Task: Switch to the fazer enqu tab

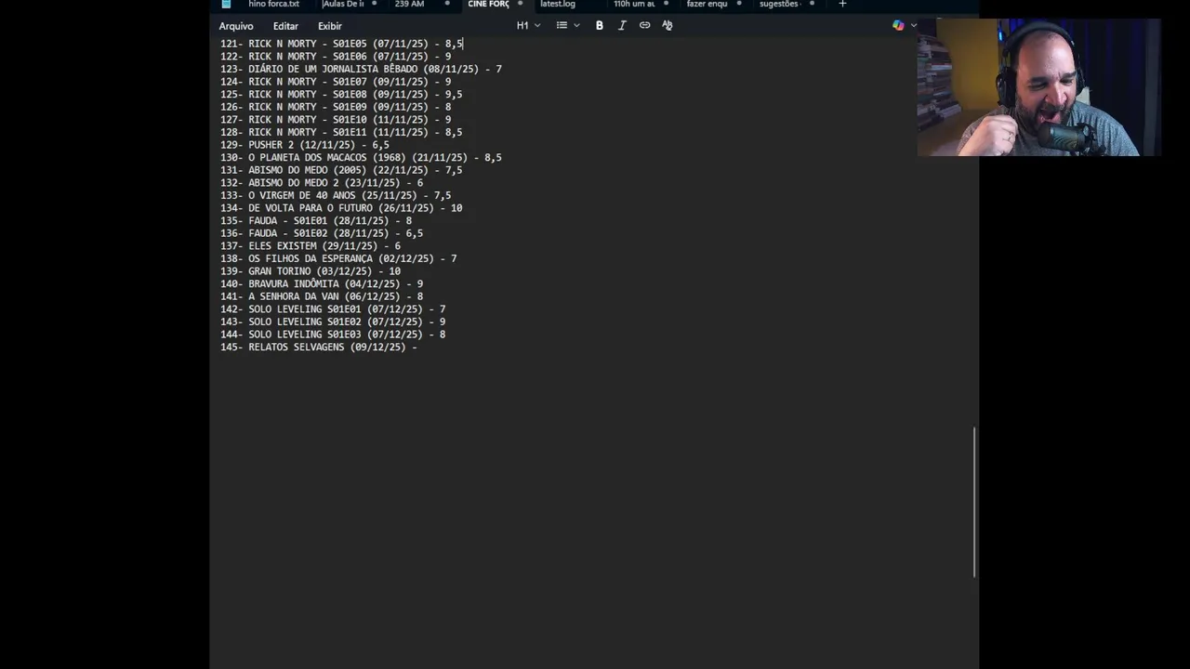Action: point(707,5)
